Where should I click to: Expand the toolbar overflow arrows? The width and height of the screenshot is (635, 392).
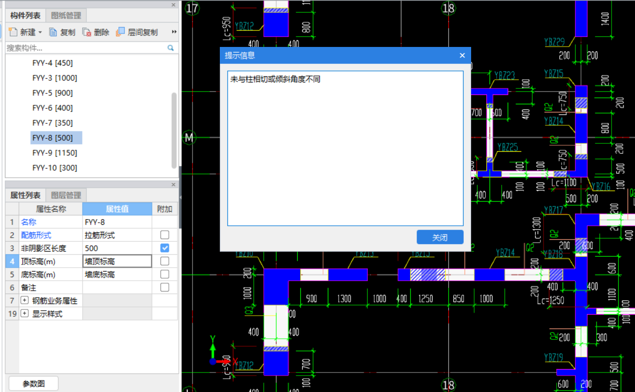click(174, 32)
